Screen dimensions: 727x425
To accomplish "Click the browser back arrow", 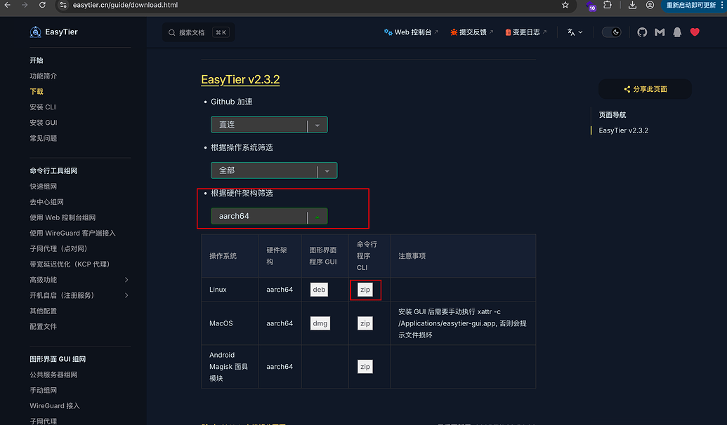I will (x=8, y=5).
